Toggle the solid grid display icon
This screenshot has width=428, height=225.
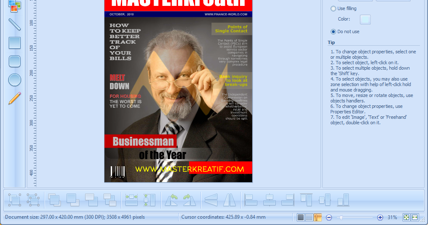300,217
